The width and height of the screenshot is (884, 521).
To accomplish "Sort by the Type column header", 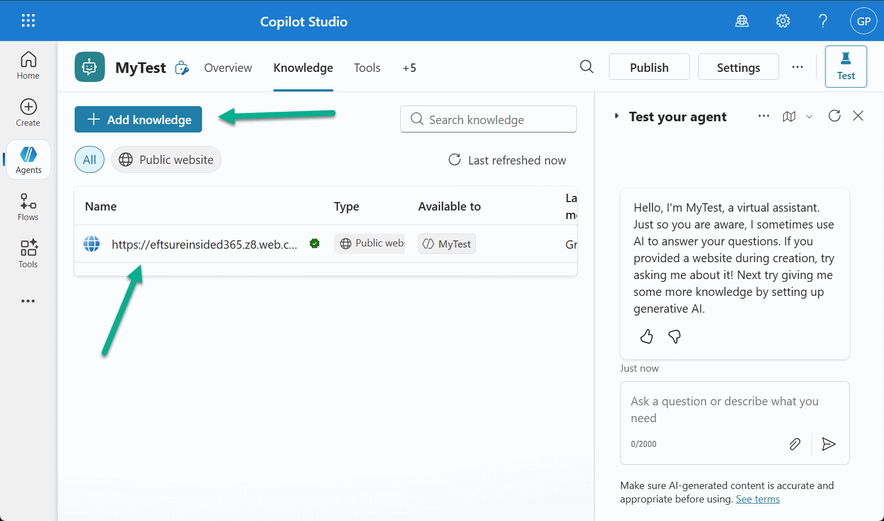I will pos(346,207).
